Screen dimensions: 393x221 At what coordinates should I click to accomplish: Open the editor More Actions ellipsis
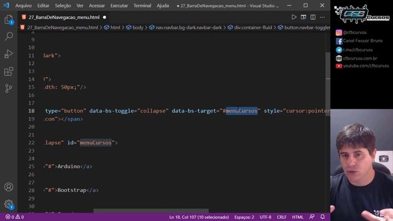point(322,17)
